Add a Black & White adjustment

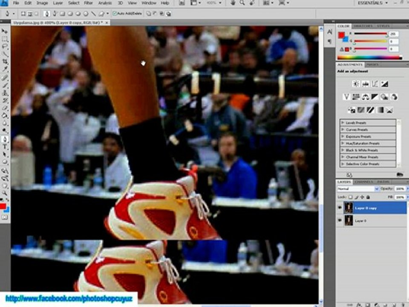375,97
